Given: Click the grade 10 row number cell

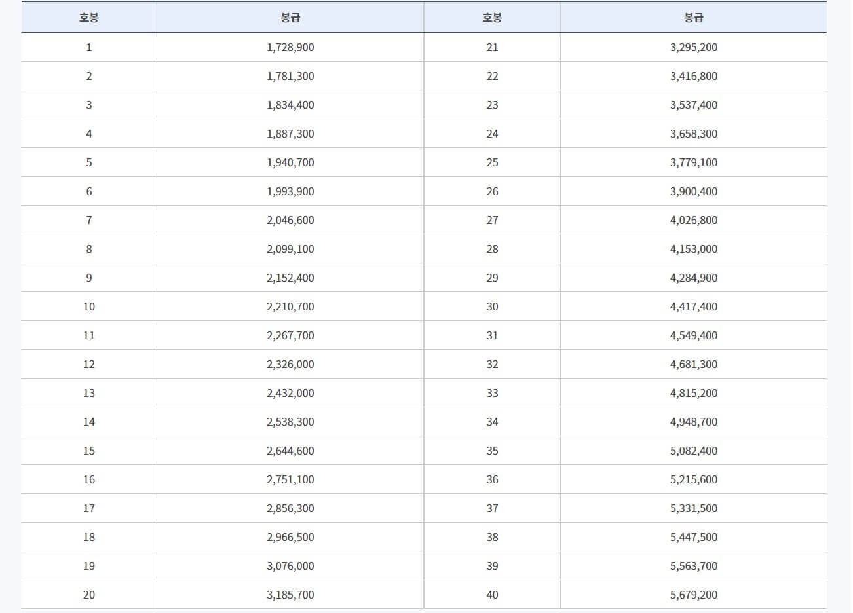Looking at the screenshot, I should point(88,306).
